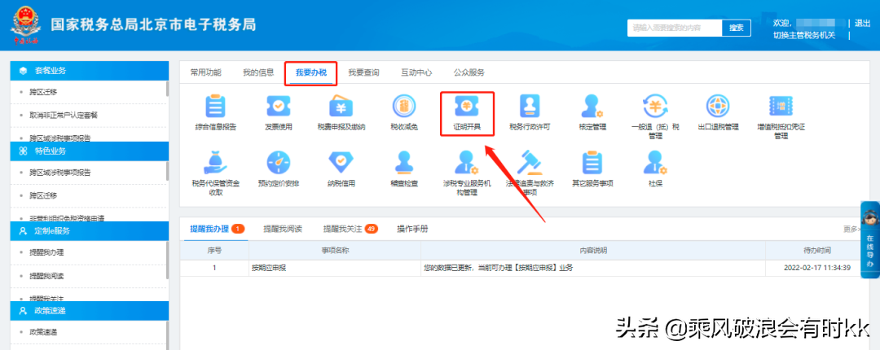
Task: Click the 搜索 button
Action: click(x=737, y=28)
